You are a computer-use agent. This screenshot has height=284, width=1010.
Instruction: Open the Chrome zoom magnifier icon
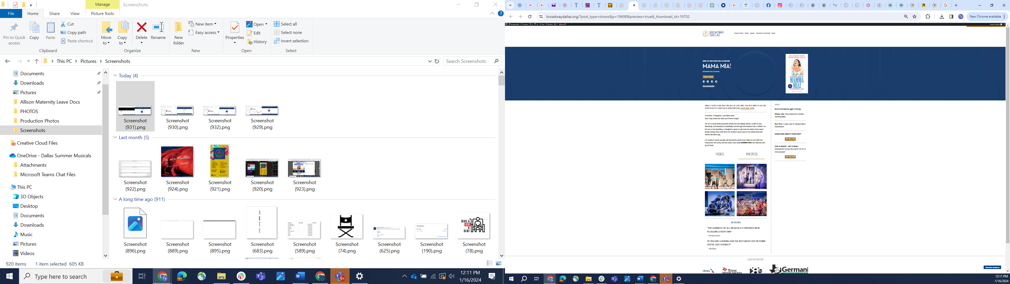pyautogui.click(x=906, y=17)
